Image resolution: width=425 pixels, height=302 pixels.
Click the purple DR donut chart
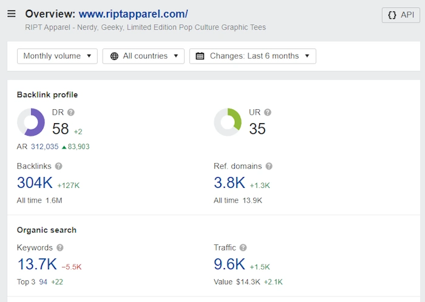(x=31, y=122)
